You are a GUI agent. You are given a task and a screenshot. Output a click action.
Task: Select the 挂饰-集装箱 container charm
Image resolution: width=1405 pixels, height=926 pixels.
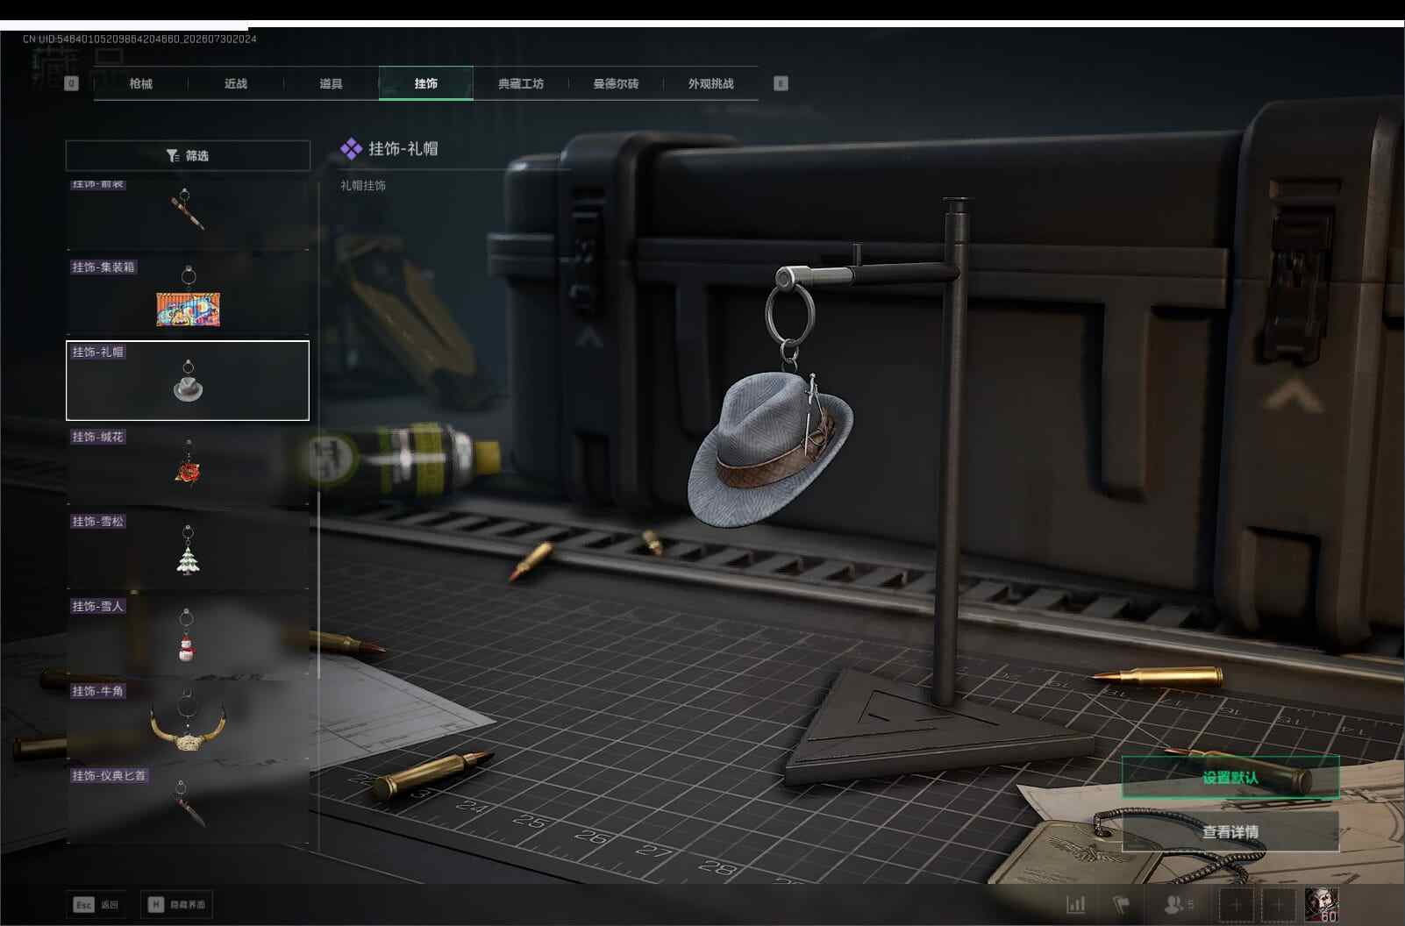(188, 296)
